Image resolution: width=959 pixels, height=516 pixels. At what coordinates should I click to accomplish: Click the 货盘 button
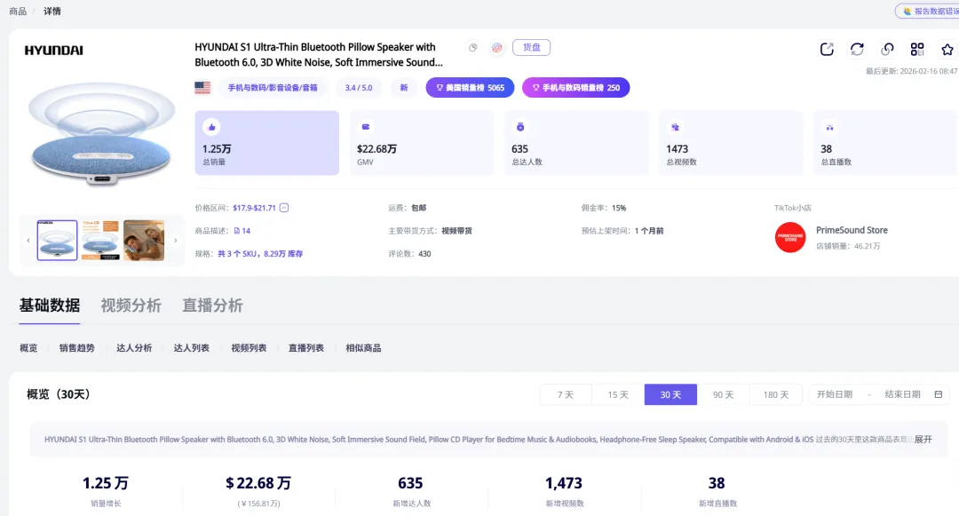[531, 47]
